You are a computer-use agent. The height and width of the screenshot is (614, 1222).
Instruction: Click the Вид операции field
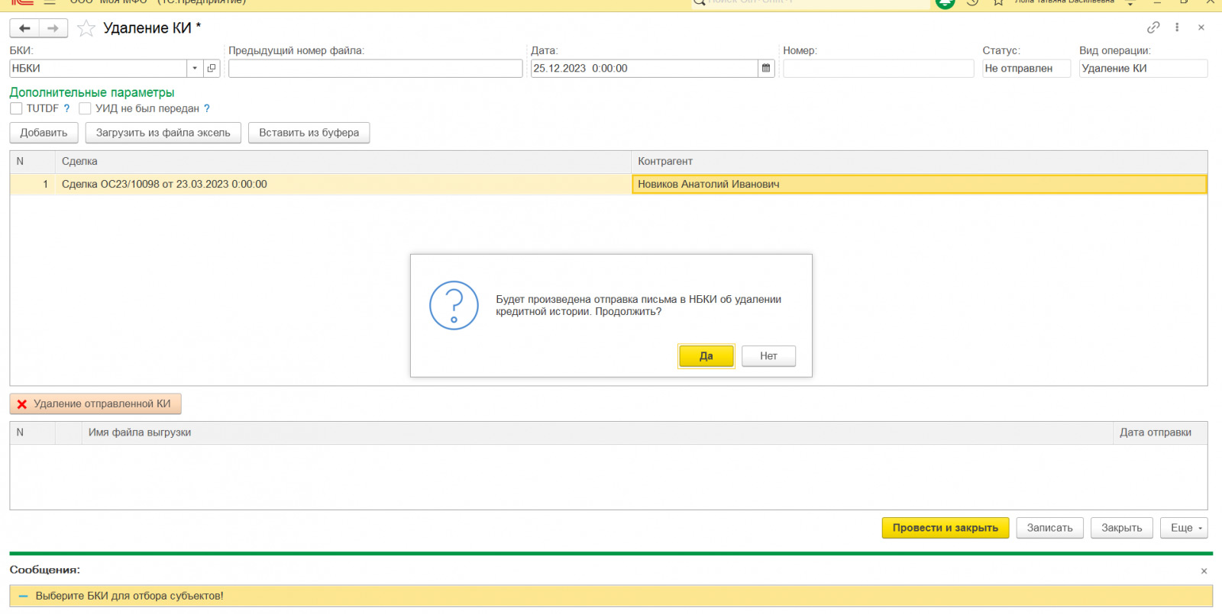pyautogui.click(x=1143, y=69)
